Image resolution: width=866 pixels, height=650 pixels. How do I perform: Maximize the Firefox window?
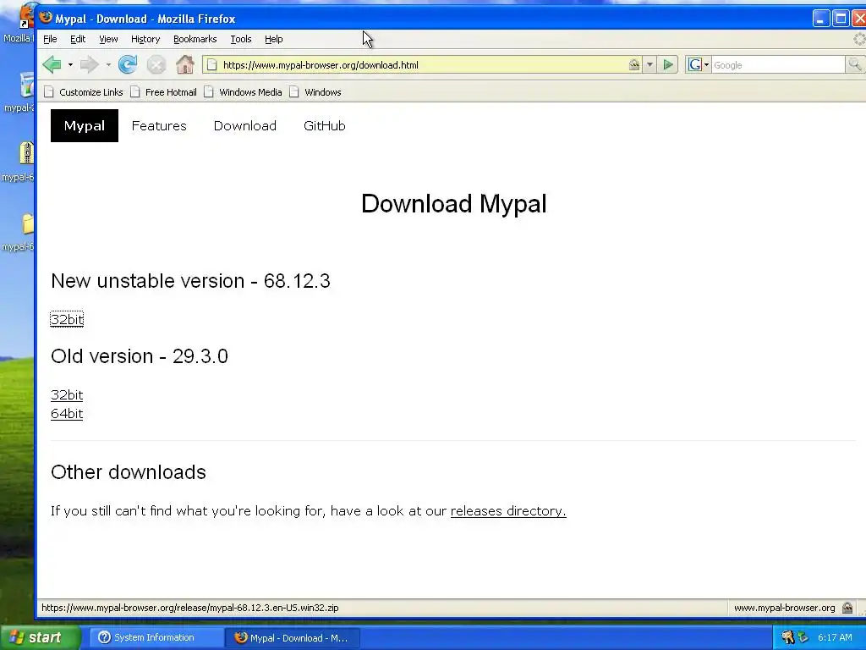tap(841, 19)
